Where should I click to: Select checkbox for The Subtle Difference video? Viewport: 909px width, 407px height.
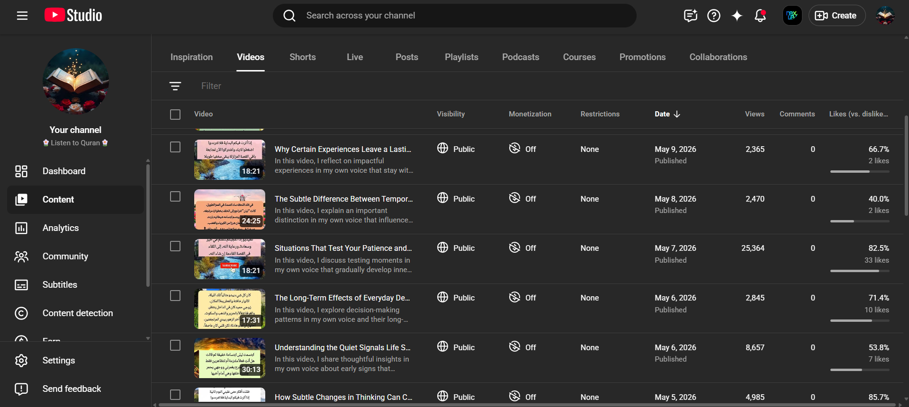[175, 196]
